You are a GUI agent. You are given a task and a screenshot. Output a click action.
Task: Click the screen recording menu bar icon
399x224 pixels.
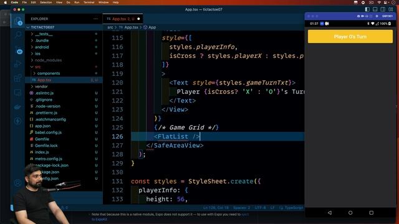pyautogui.click(x=371, y=2)
